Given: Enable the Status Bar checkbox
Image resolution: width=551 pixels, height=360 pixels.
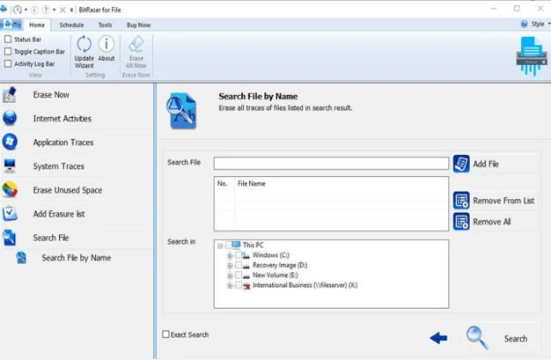Looking at the screenshot, I should click(x=8, y=39).
